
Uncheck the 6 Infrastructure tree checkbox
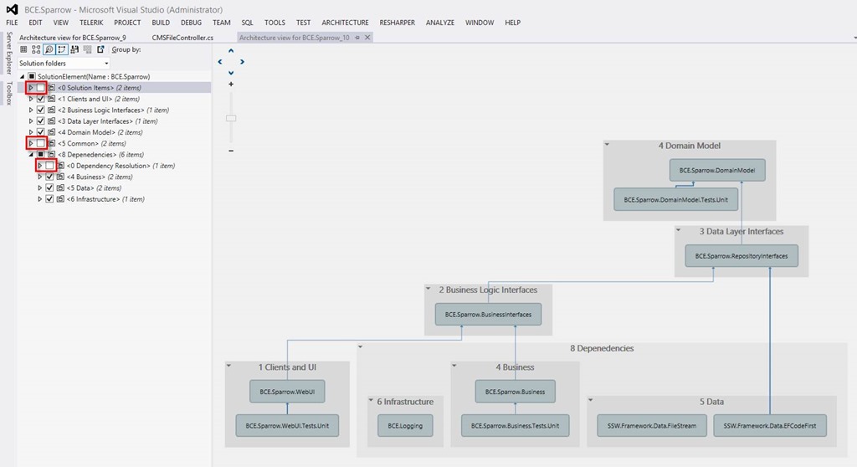coord(49,199)
